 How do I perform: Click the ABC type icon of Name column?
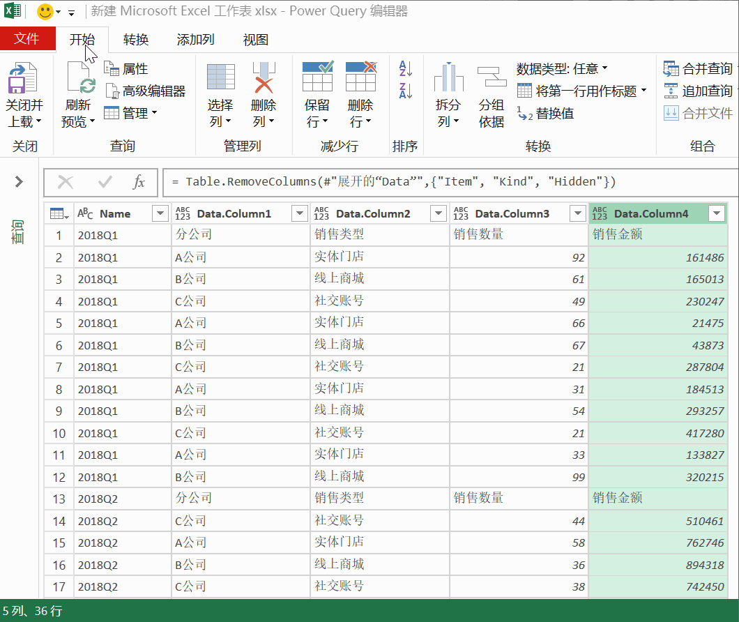[85, 213]
